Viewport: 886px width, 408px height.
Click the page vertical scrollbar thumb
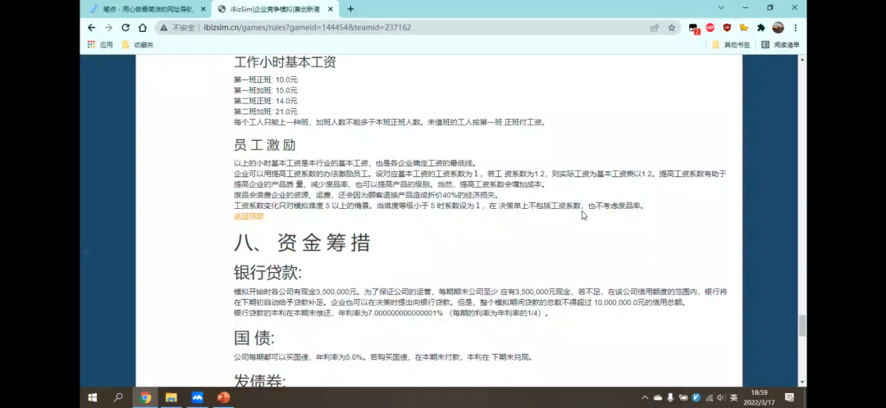[802, 324]
